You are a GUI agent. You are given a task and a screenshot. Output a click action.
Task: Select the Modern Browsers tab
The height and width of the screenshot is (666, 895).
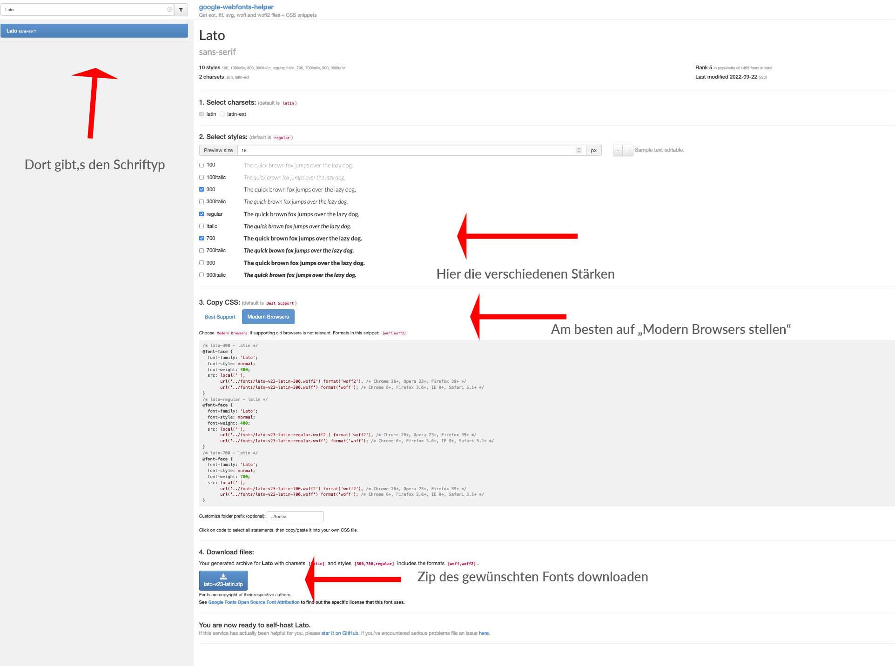coord(268,317)
